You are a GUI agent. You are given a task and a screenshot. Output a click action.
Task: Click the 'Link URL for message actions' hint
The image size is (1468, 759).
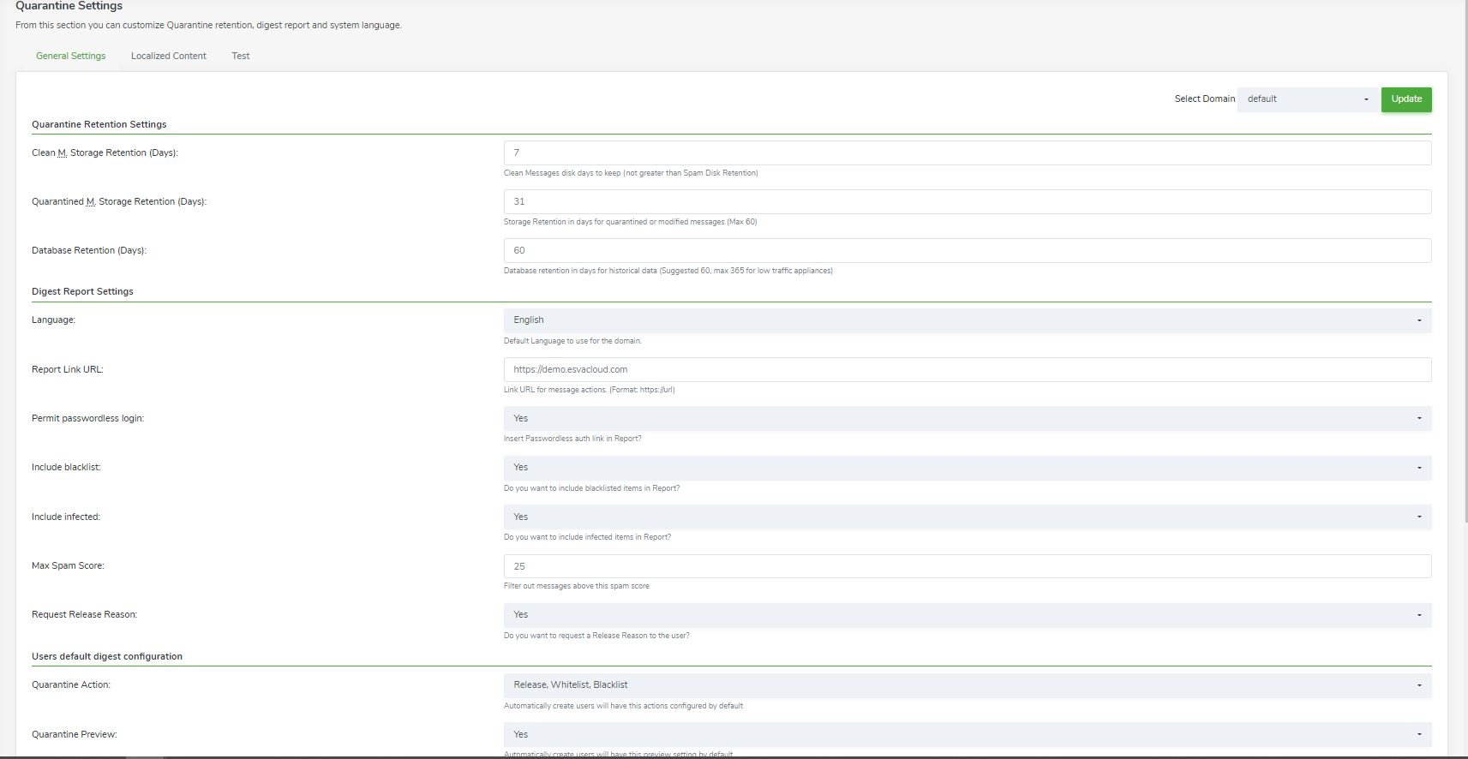(590, 390)
